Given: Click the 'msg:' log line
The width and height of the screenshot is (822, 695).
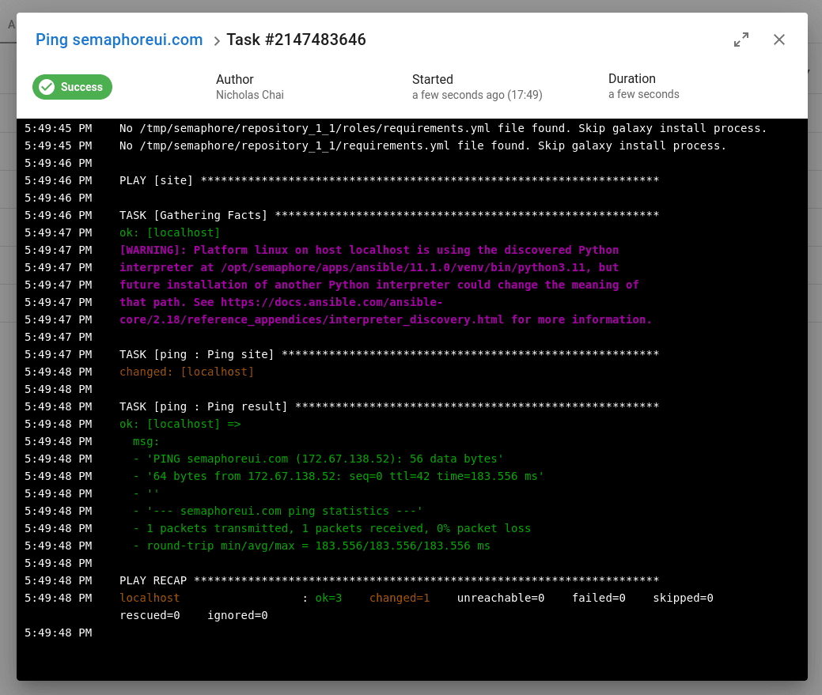Looking at the screenshot, I should click(x=146, y=441).
